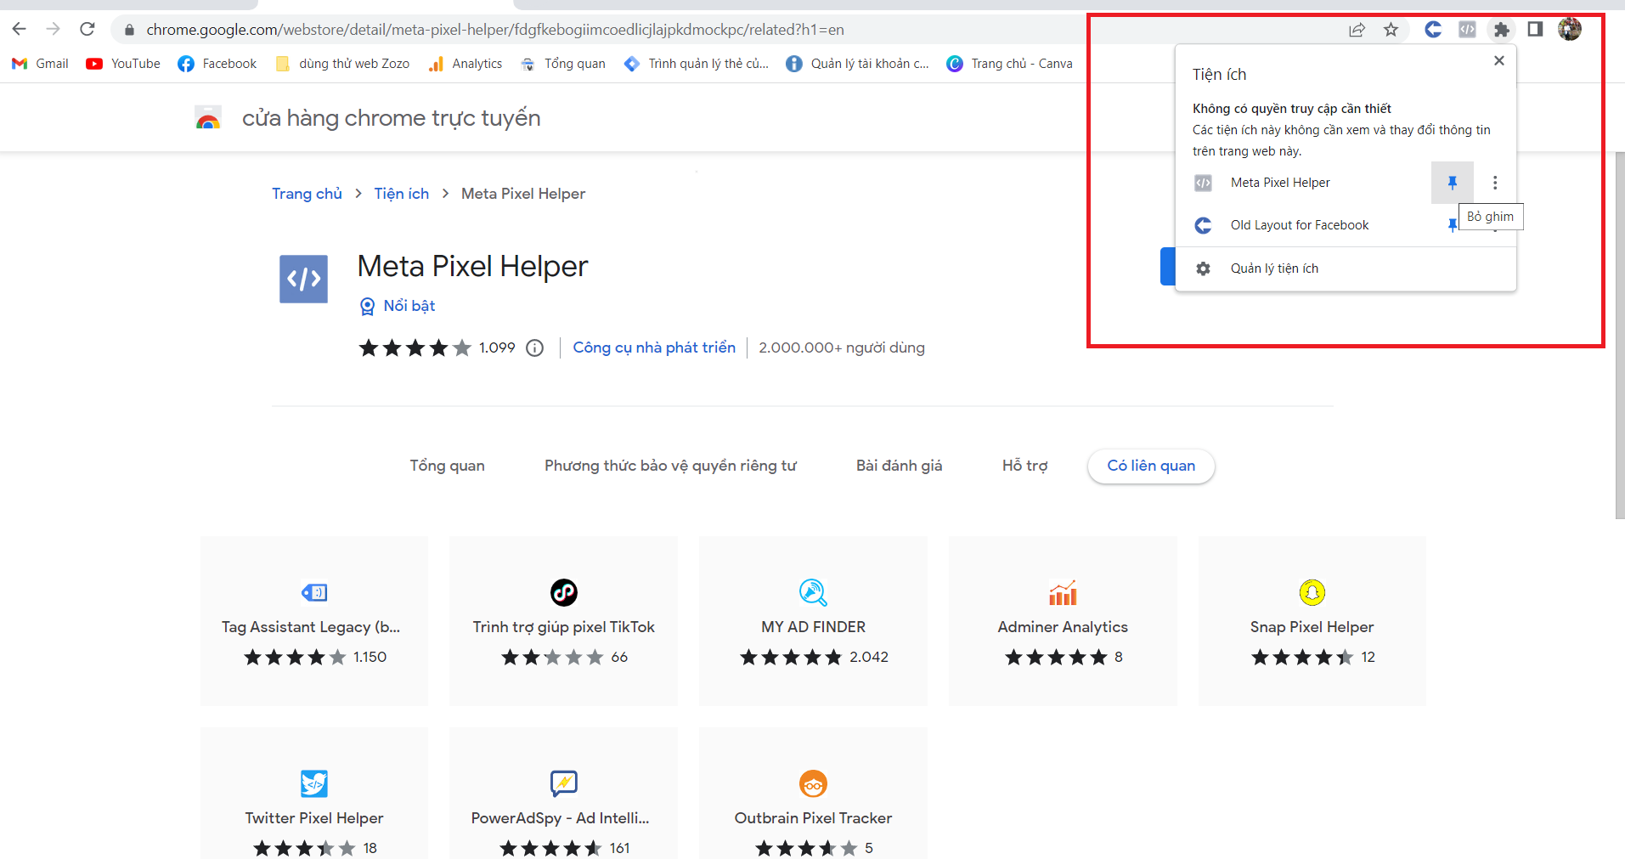This screenshot has width=1625, height=859.
Task: Toggle the browser side panel icon
Action: click(1535, 30)
